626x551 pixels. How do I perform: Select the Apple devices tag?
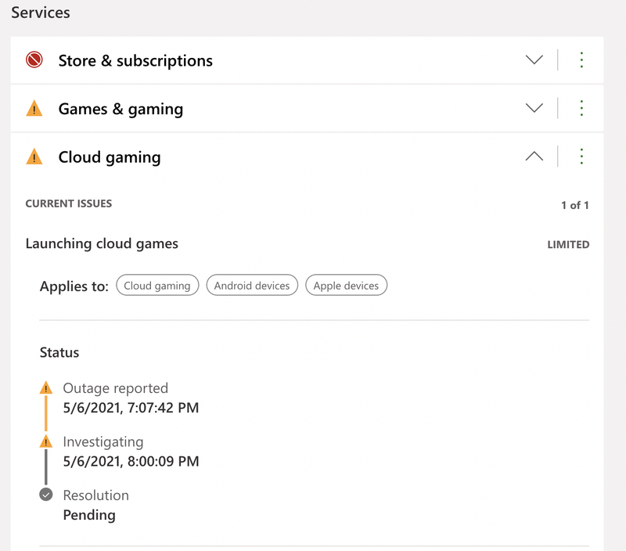(346, 286)
